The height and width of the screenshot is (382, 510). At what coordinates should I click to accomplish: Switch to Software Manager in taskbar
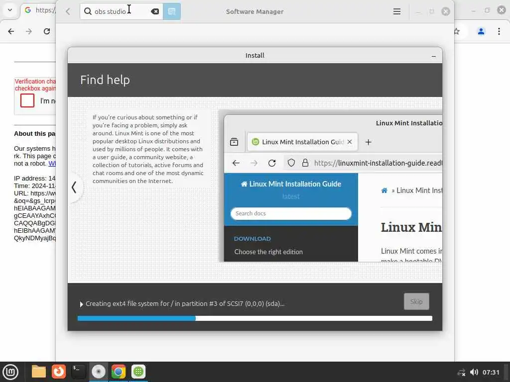tap(138, 372)
